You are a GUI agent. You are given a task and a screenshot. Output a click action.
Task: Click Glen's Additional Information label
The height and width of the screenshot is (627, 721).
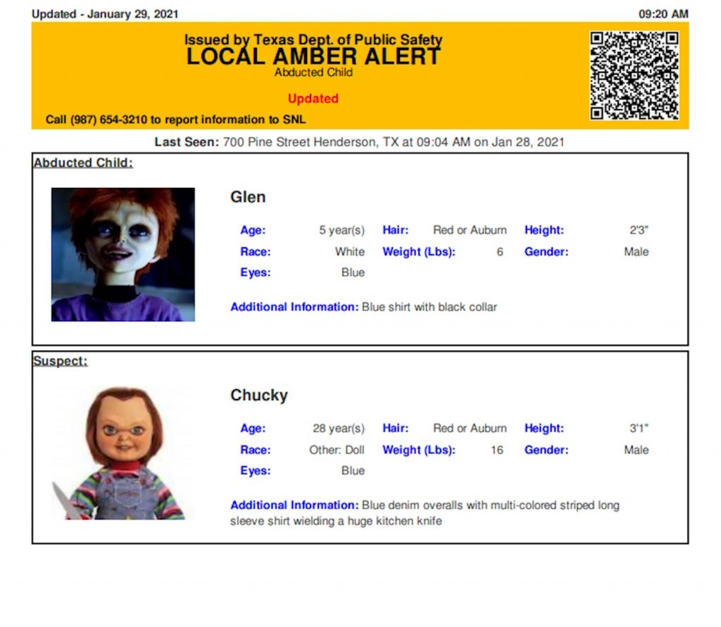(294, 307)
